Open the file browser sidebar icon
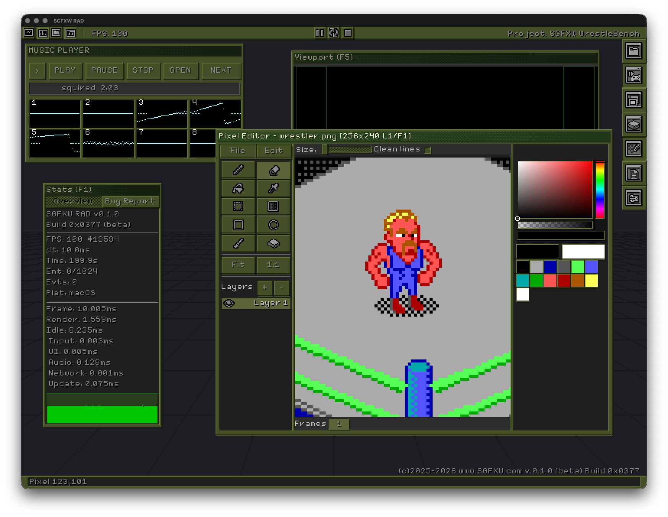Viewport: 668px width, 517px height. click(634, 51)
